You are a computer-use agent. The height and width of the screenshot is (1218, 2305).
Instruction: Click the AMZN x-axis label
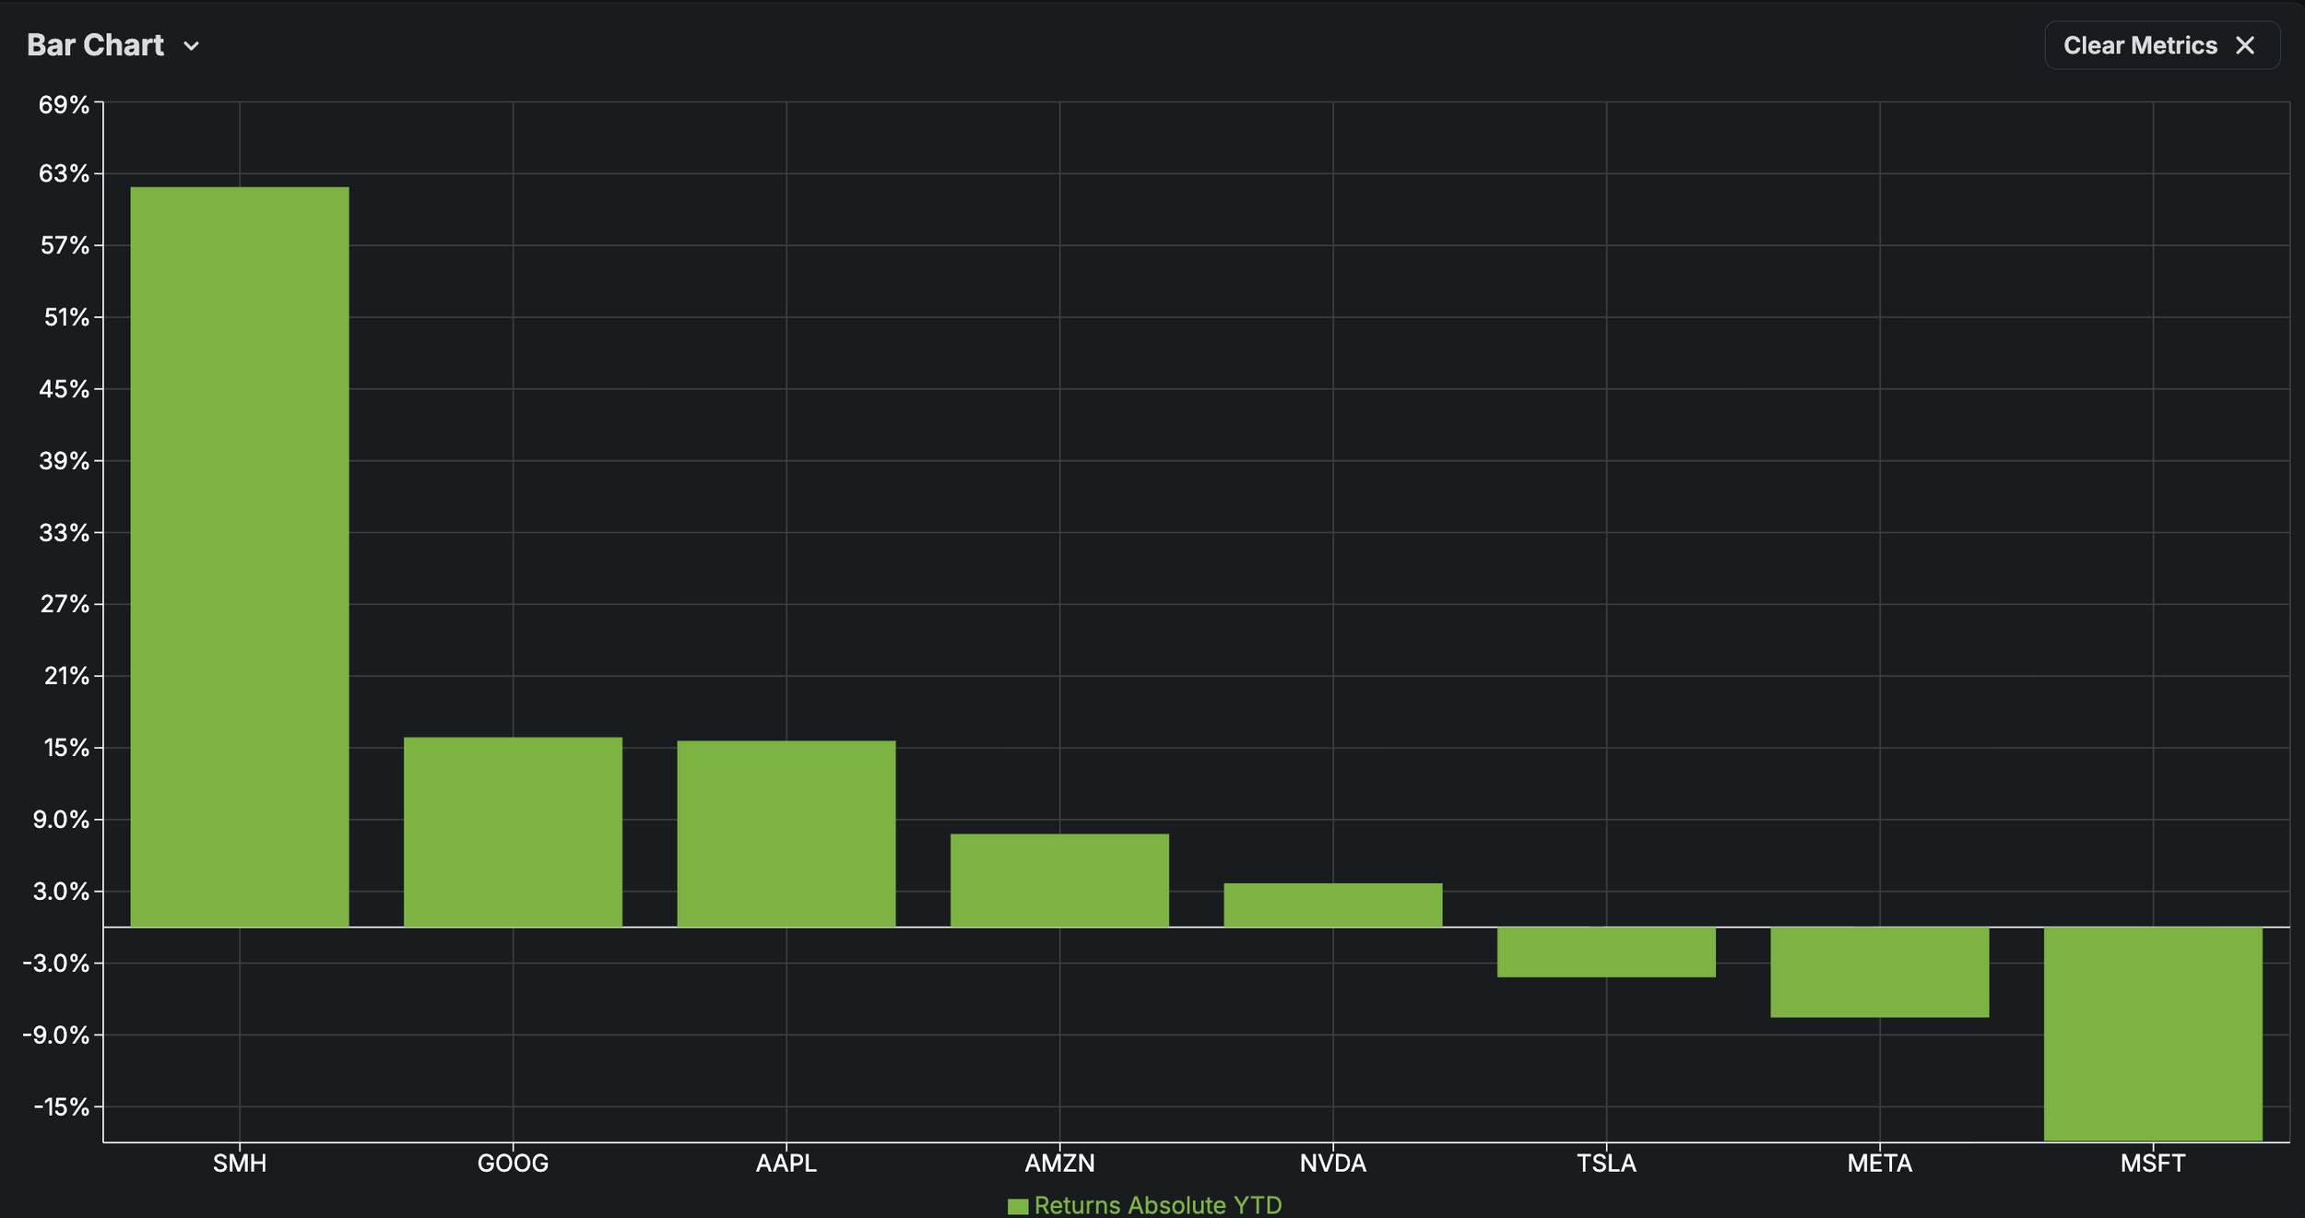click(x=1059, y=1164)
